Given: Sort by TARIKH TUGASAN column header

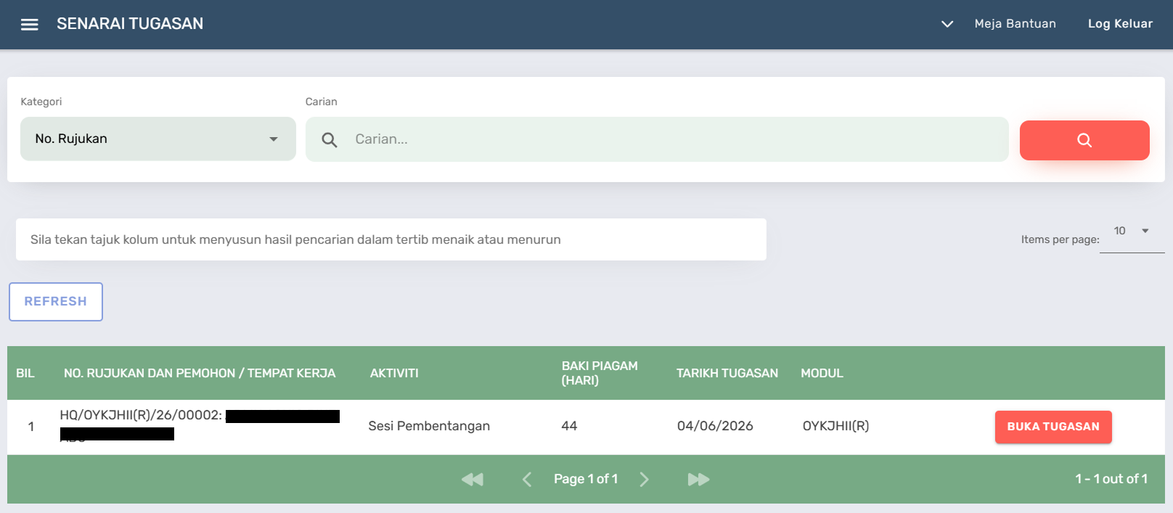Looking at the screenshot, I should (x=727, y=373).
